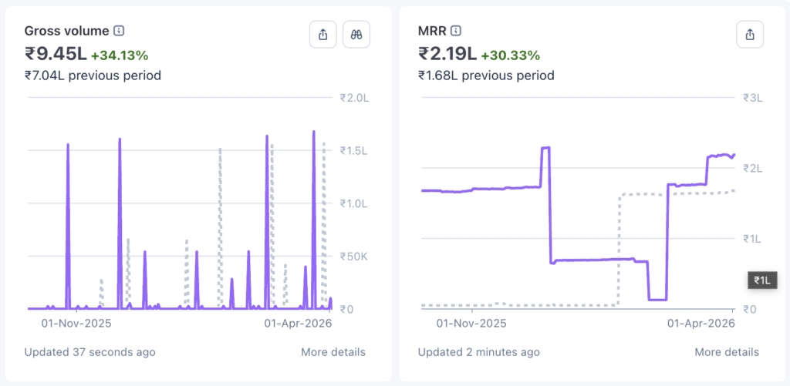Click the info icon next to MRR
The image size is (790, 386).
pos(456,31)
